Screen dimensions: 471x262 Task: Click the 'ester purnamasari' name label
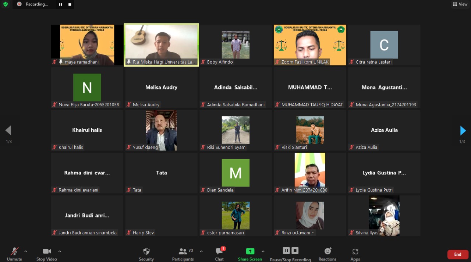[226, 233]
